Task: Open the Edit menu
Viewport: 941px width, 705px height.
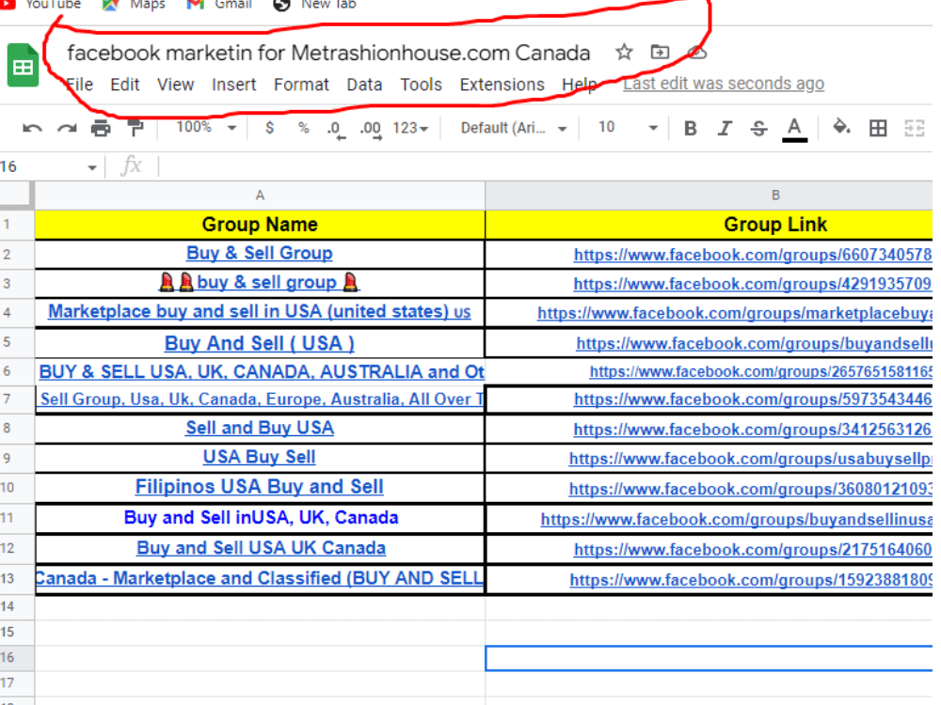Action: pos(125,85)
